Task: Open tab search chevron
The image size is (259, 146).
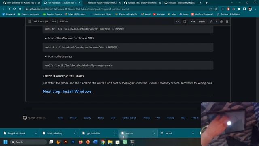Action: click(x=232, y=3)
